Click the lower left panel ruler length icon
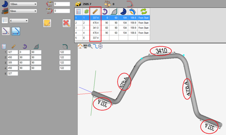 [14, 47]
